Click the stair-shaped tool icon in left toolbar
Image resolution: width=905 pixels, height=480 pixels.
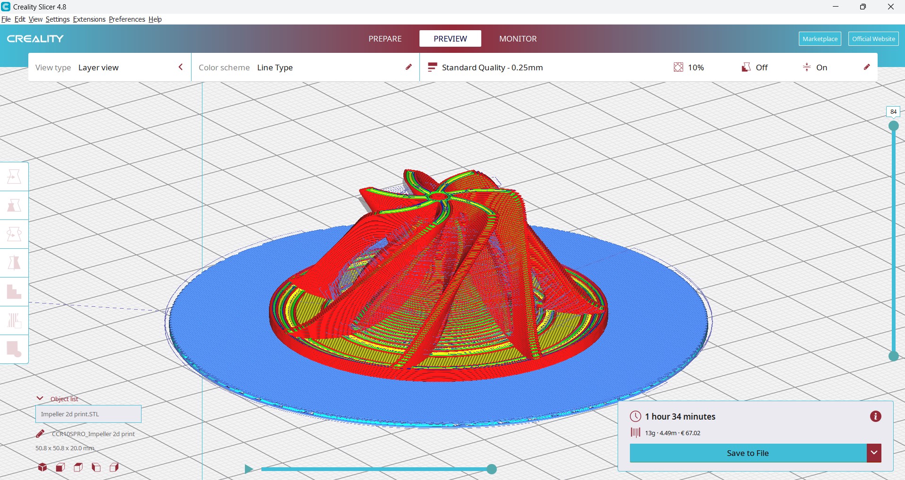click(14, 292)
